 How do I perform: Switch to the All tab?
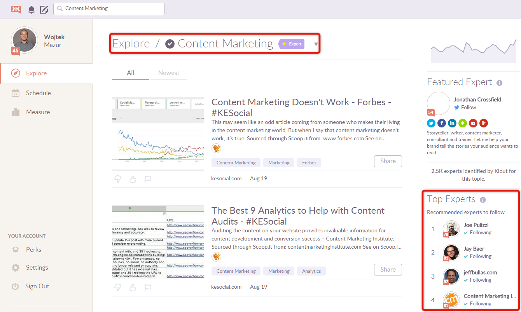point(130,73)
